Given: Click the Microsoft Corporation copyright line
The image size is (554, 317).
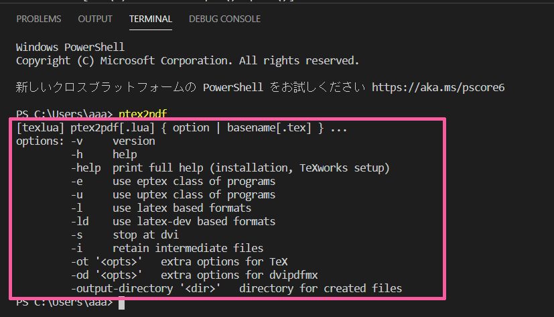Looking at the screenshot, I should tap(188, 61).
